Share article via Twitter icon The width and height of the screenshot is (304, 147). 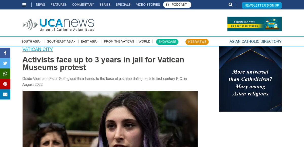coord(5,63)
